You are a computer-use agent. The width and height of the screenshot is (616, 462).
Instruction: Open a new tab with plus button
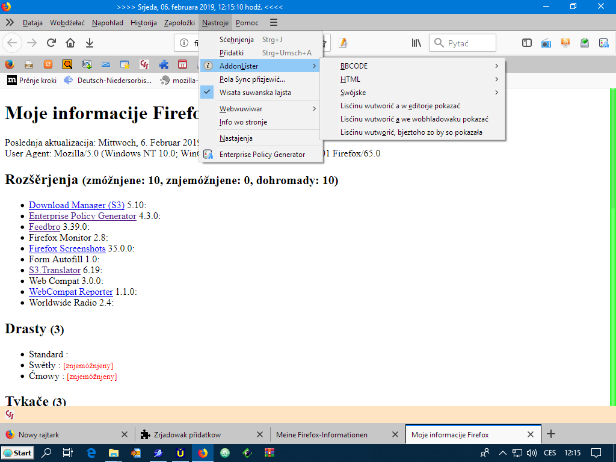click(551, 434)
